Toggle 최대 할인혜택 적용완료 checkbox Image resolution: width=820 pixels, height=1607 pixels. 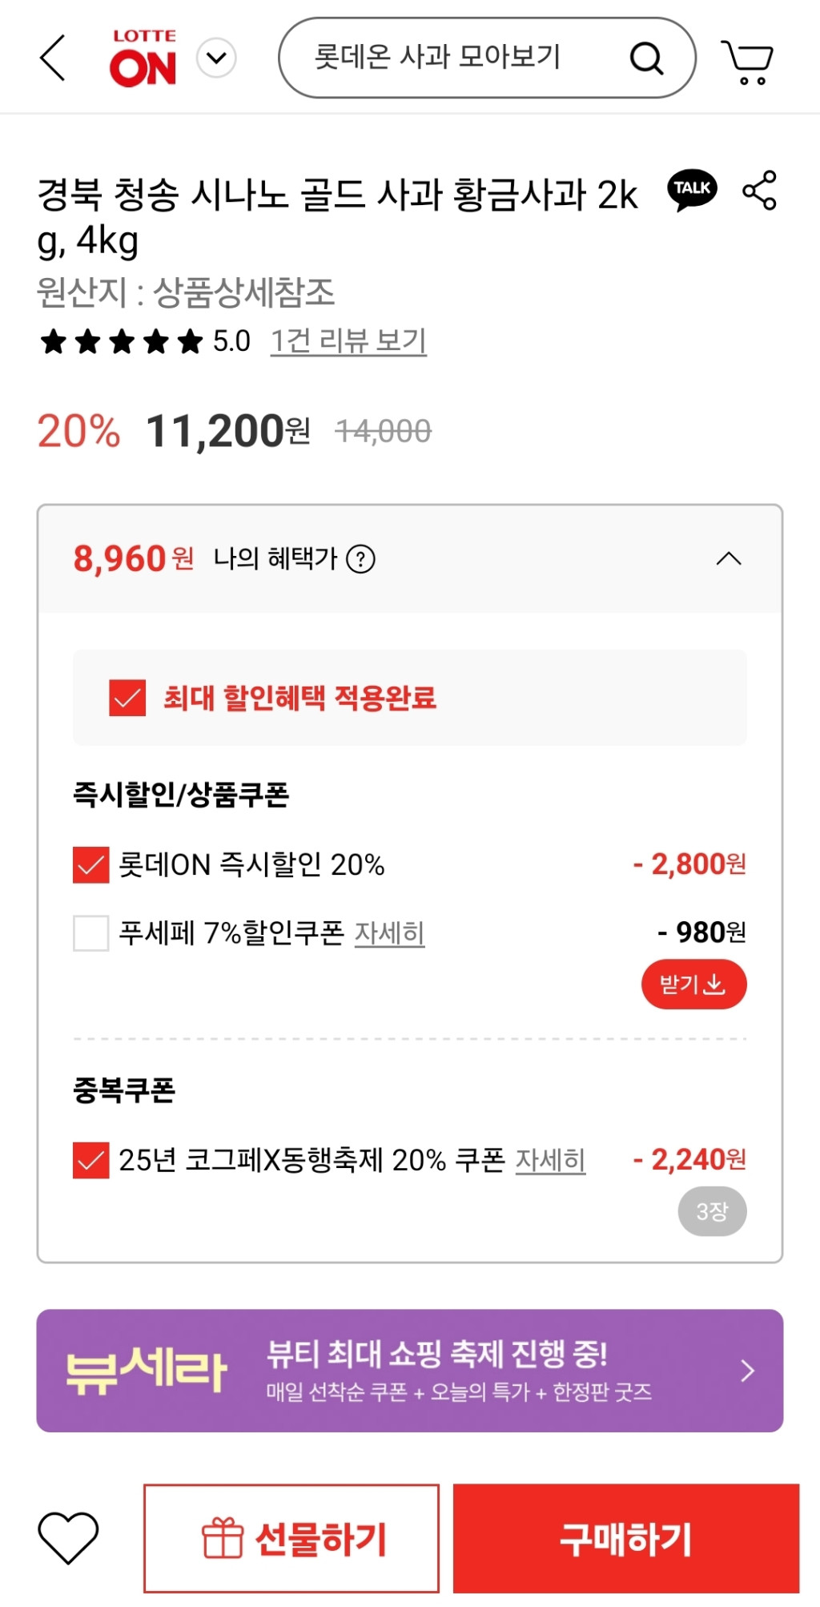(127, 698)
